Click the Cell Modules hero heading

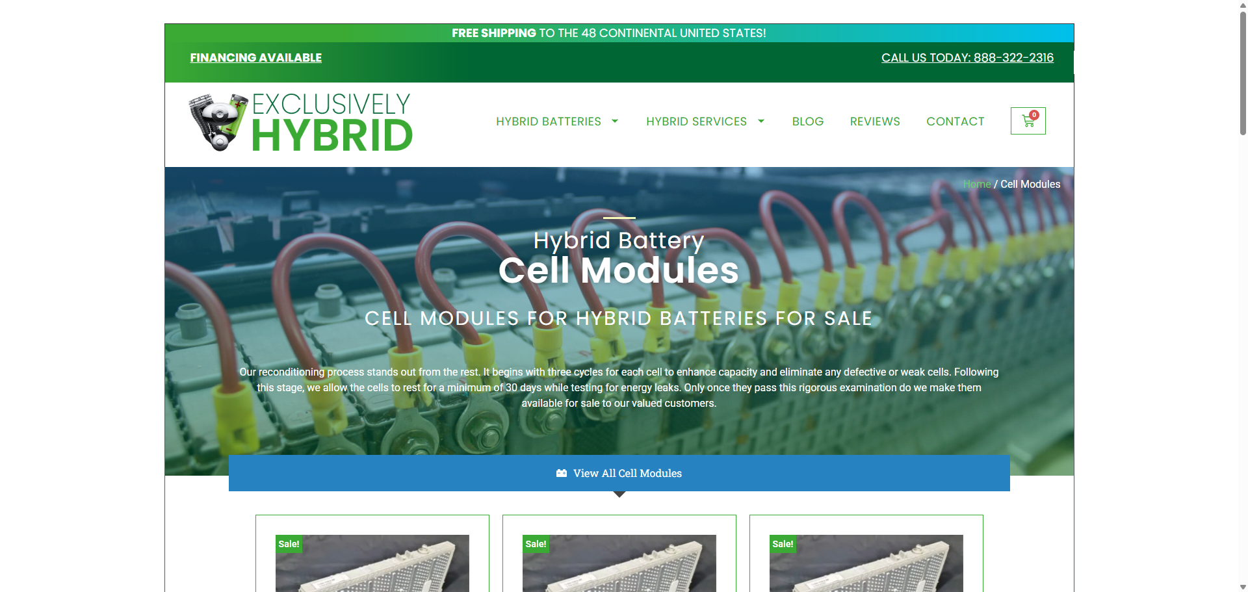click(619, 270)
